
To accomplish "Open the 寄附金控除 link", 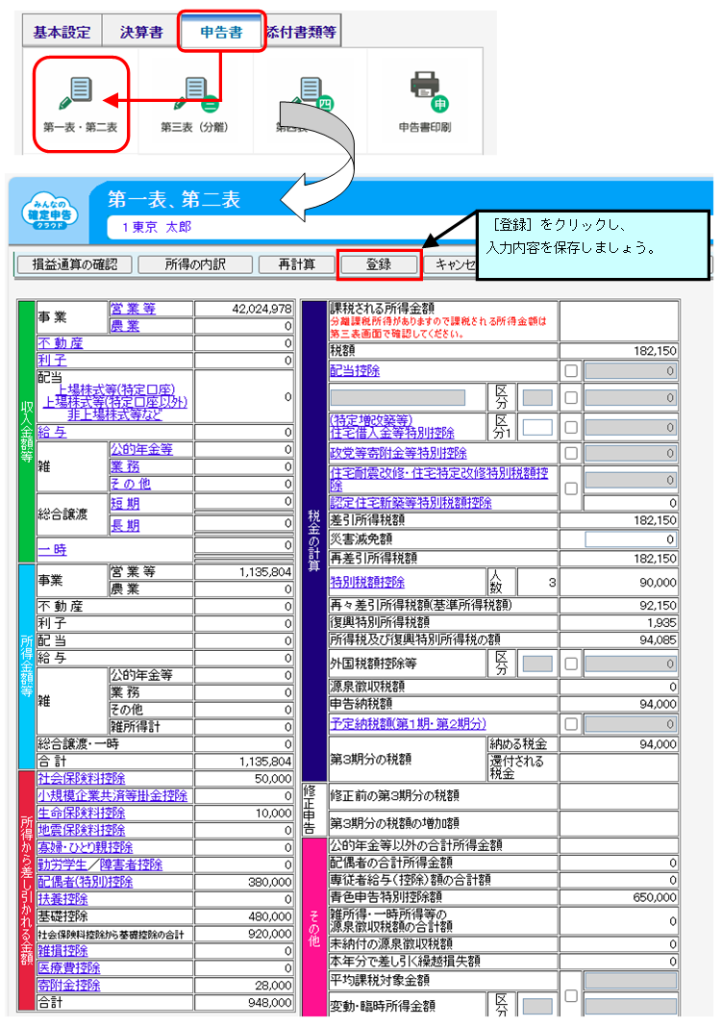I will [68, 985].
